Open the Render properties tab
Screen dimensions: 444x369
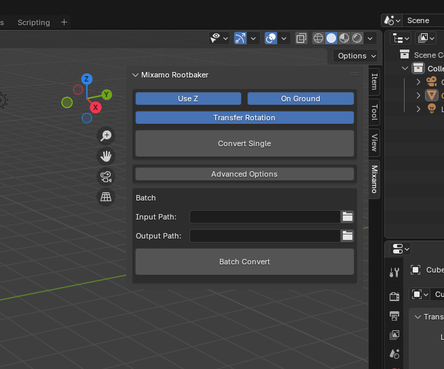[x=394, y=296]
